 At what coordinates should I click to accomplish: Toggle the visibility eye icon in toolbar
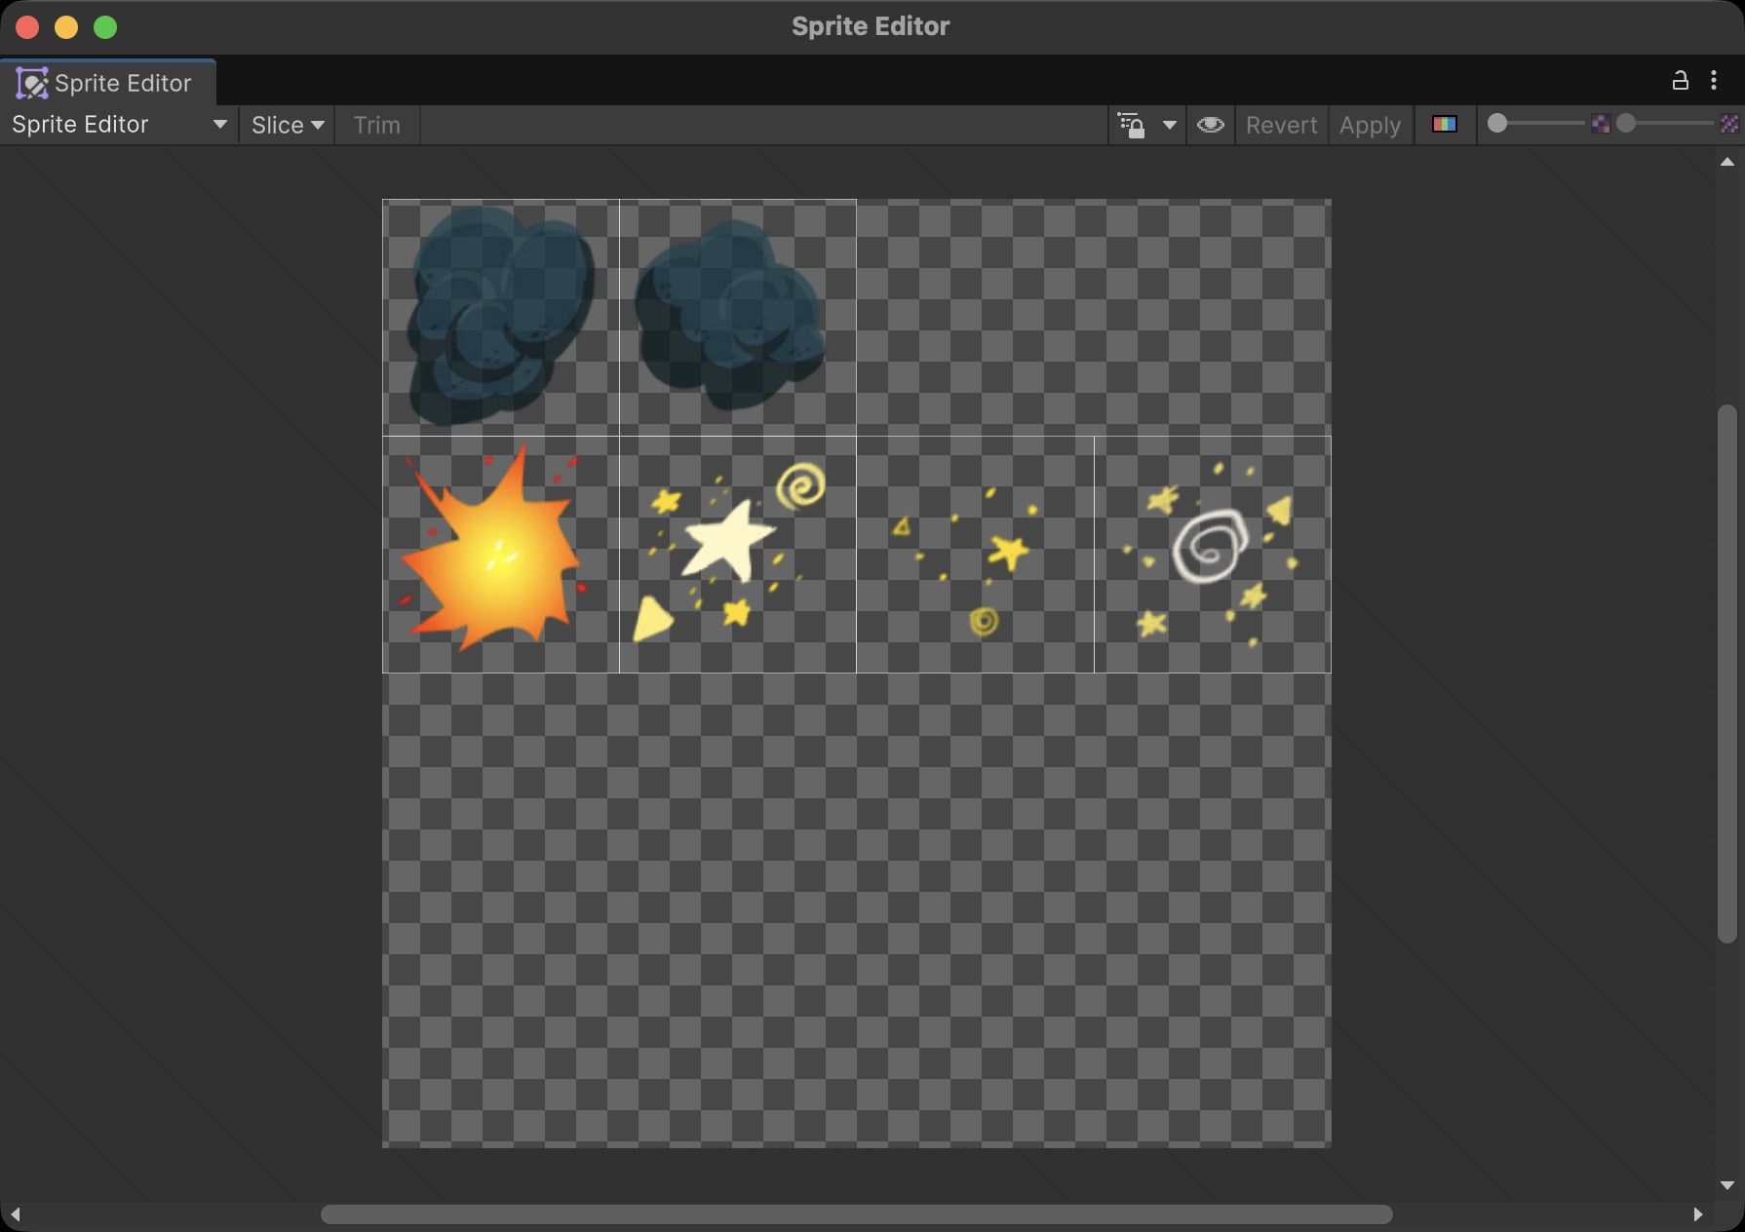tap(1210, 125)
